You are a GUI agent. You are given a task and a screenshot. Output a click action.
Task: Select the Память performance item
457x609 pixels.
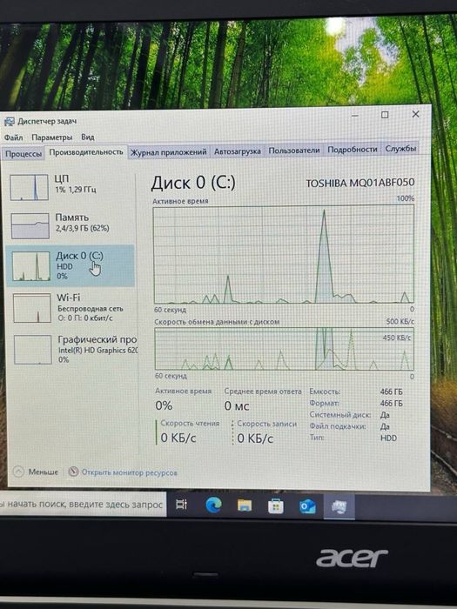click(72, 225)
